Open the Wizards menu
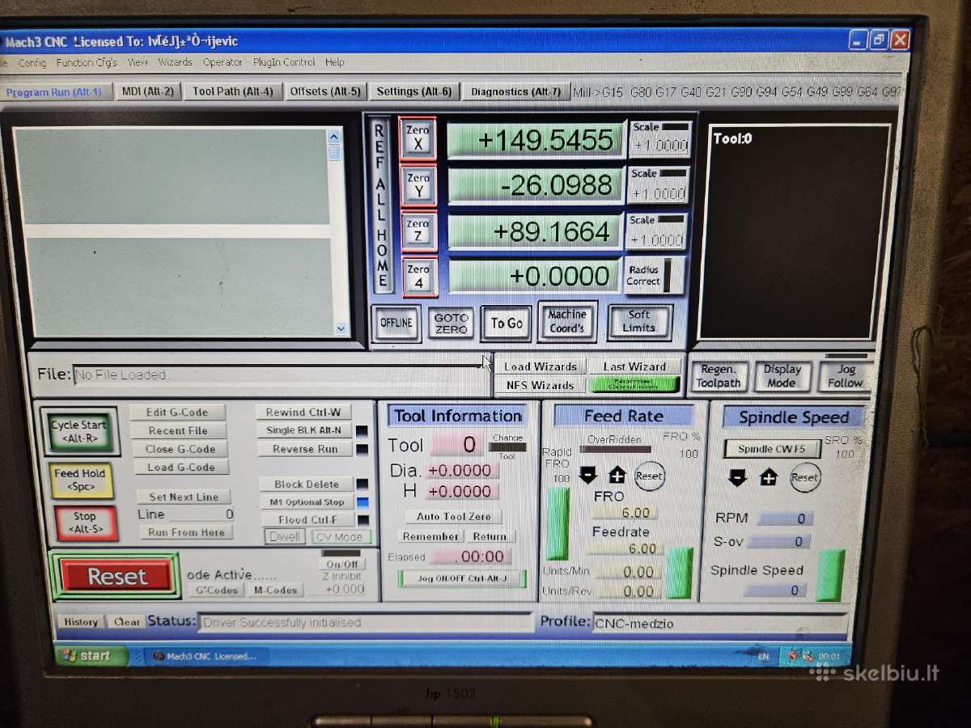The width and height of the screenshot is (971, 728). pyautogui.click(x=175, y=62)
